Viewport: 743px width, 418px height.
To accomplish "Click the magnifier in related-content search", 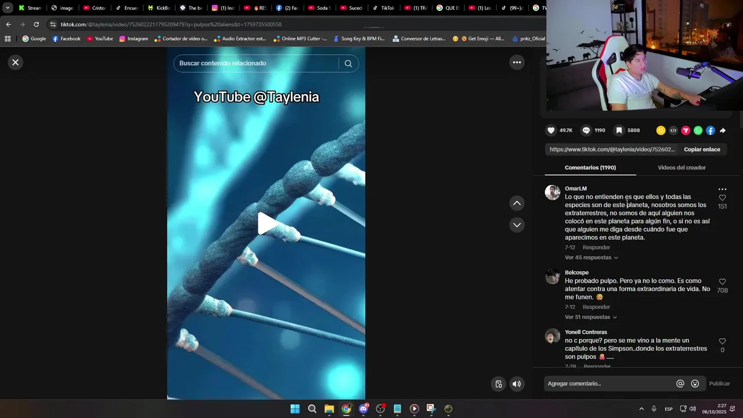I will click(x=348, y=63).
